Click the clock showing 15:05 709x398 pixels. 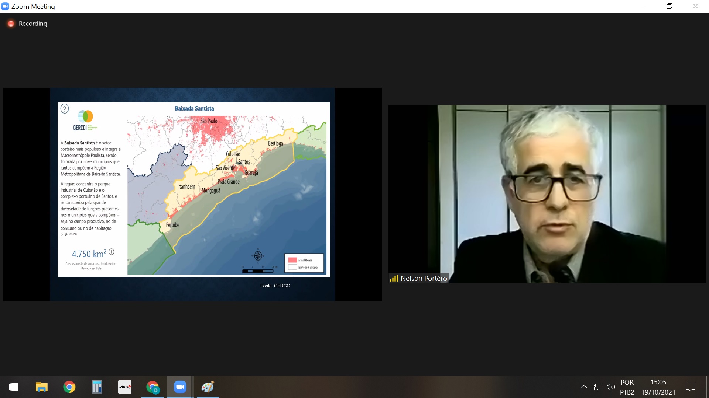tap(658, 383)
